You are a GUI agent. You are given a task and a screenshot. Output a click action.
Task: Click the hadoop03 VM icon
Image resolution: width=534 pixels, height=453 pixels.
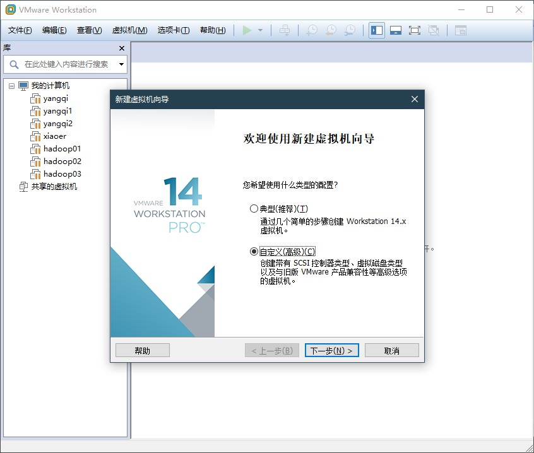coord(35,174)
